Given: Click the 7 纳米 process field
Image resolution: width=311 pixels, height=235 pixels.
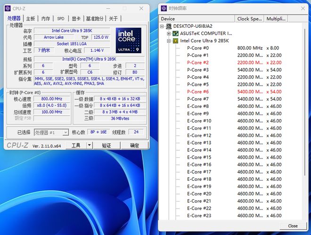Looking at the screenshot, I should [44, 50].
